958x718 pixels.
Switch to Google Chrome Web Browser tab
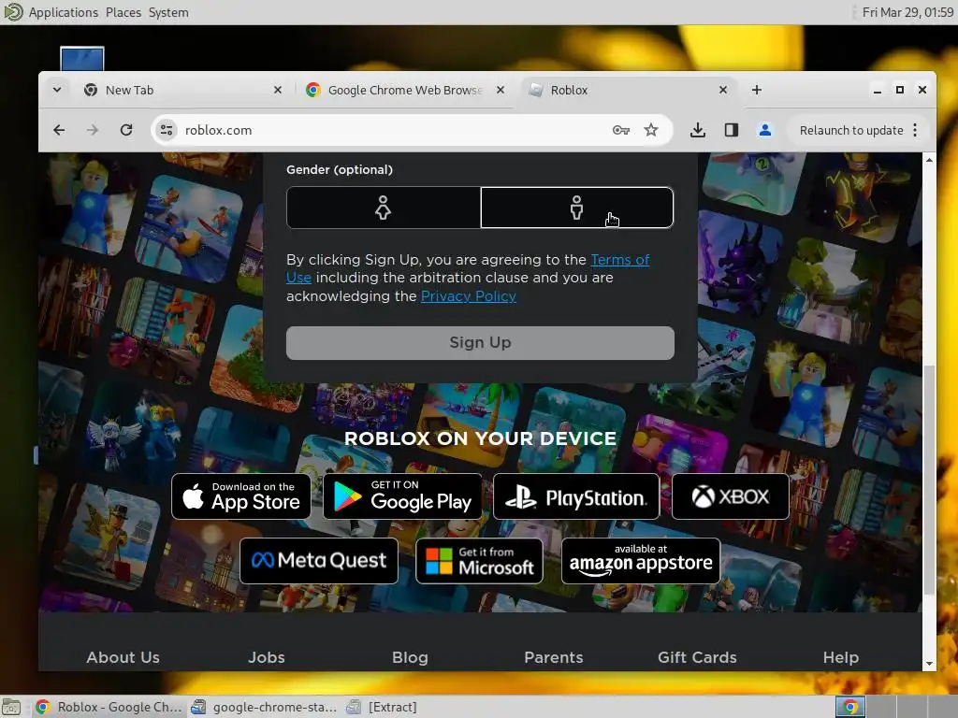[x=403, y=91]
